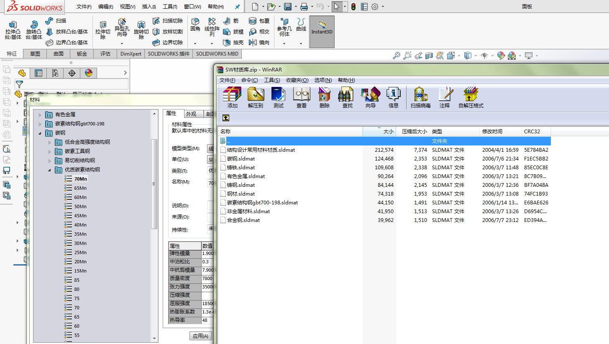Click the 拉伸凸台/基体 extrude boss tool
This screenshot has height=344, width=609.
(13, 30)
